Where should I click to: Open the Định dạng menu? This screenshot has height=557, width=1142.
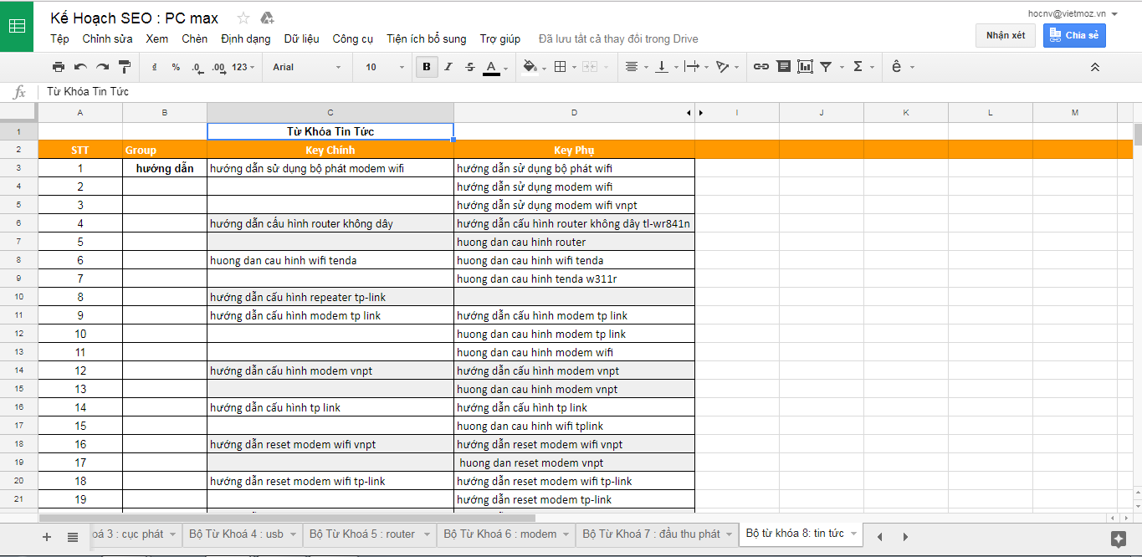click(245, 38)
